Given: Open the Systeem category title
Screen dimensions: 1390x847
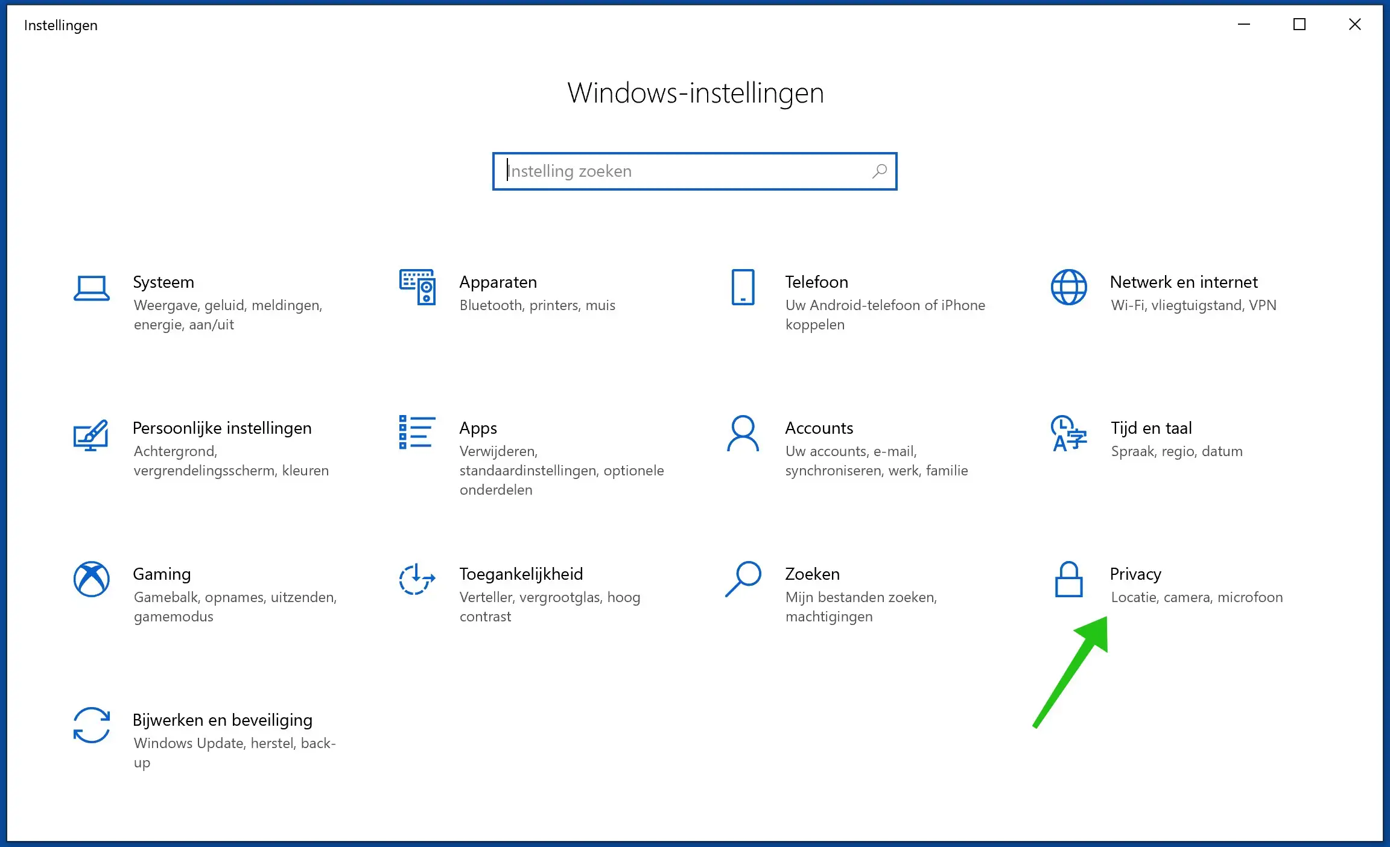Looking at the screenshot, I should coord(163,282).
